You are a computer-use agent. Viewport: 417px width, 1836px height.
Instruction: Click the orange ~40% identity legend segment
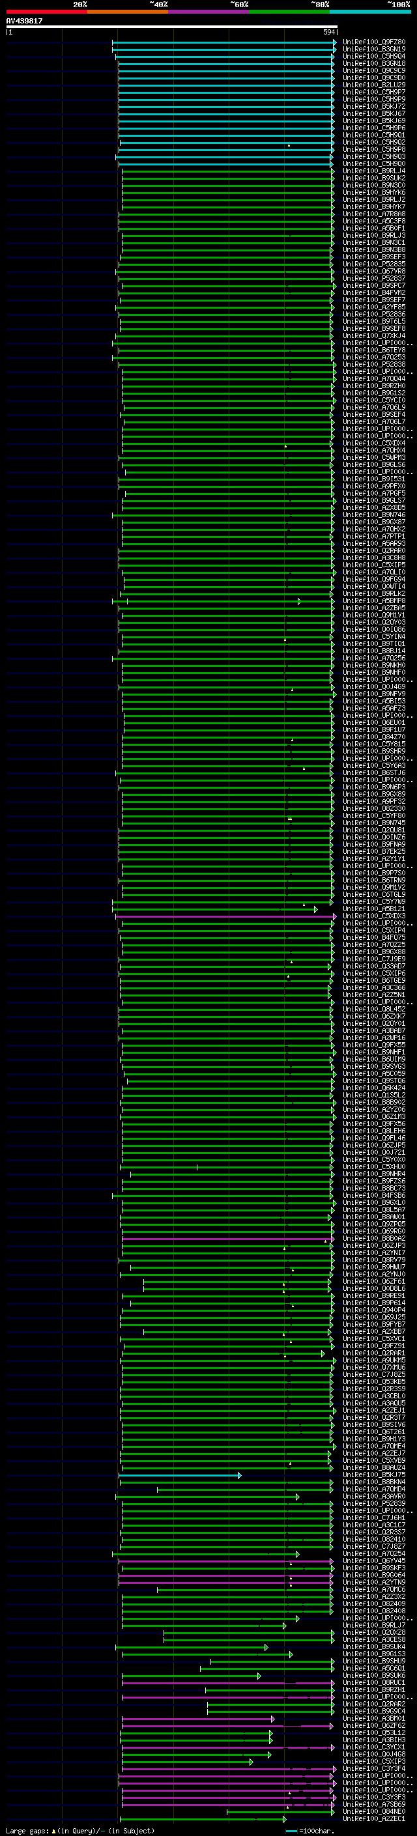pyautogui.click(x=128, y=12)
